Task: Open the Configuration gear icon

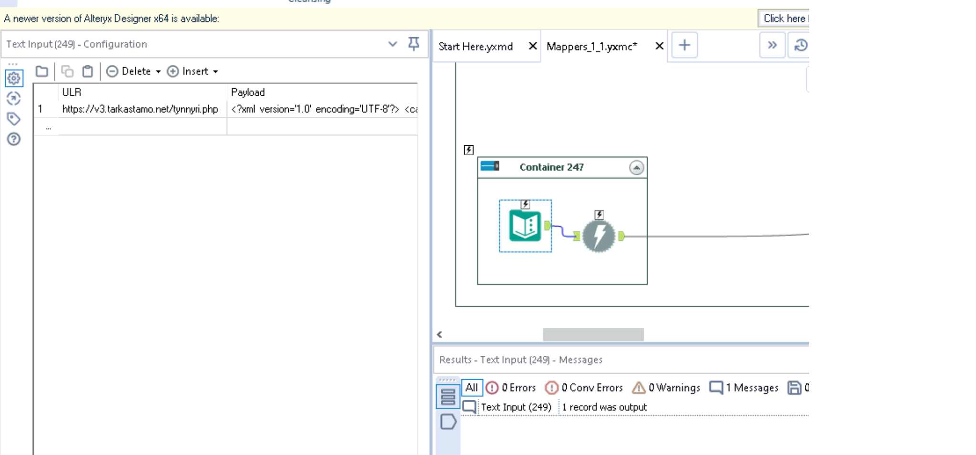Action: click(x=14, y=79)
